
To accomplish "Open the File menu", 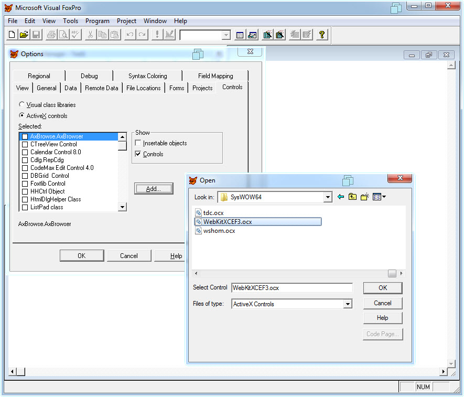I will (13, 21).
